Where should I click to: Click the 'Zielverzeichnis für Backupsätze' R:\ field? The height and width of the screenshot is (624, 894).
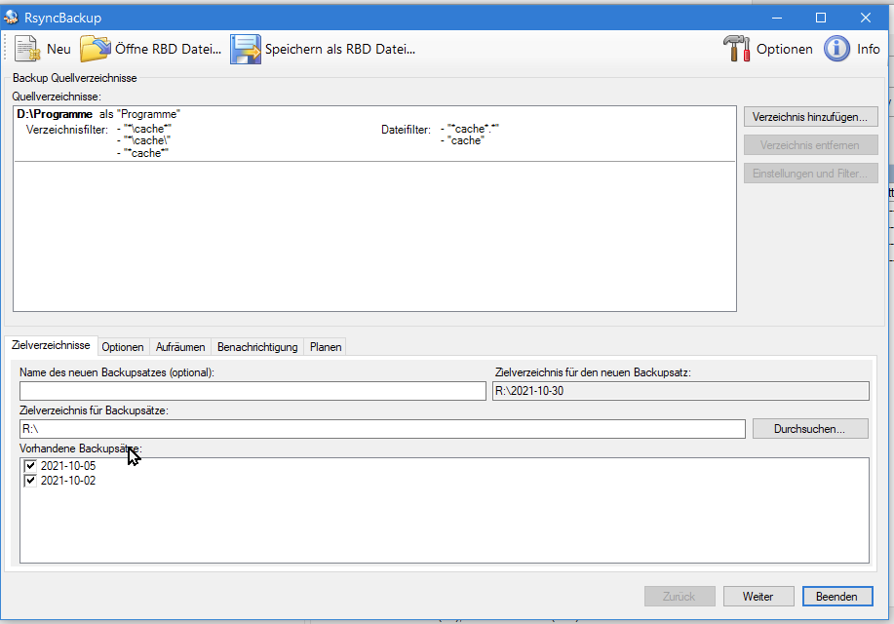(382, 429)
